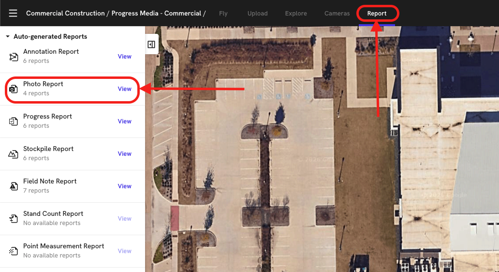
Task: Click the Photo Report camera icon
Action: [x=14, y=89]
